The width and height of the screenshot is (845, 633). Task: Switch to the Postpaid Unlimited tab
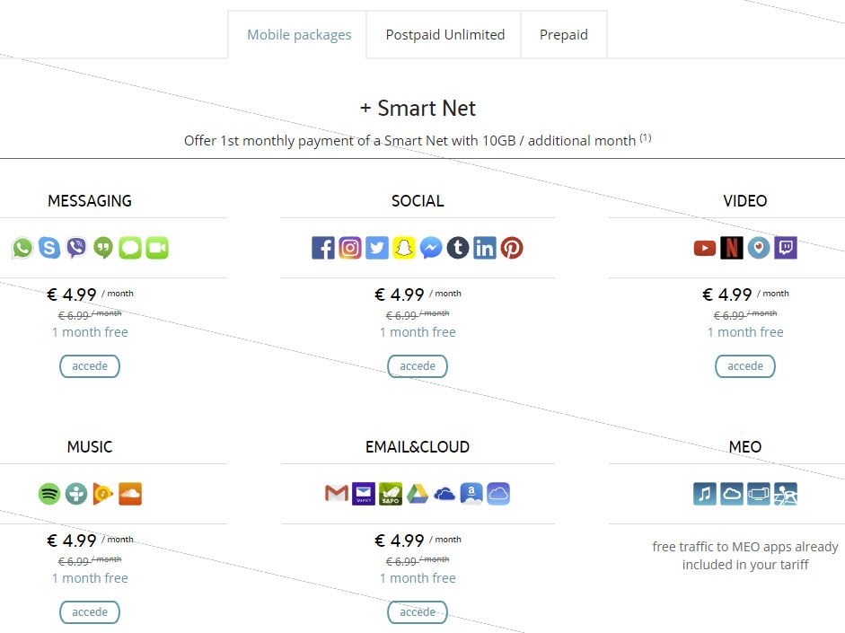[445, 34]
